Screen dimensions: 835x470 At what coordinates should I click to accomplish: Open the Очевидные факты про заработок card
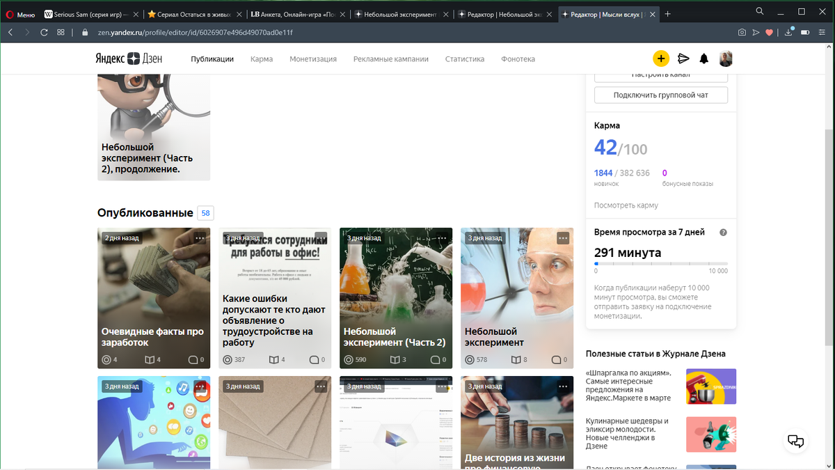pos(154,298)
